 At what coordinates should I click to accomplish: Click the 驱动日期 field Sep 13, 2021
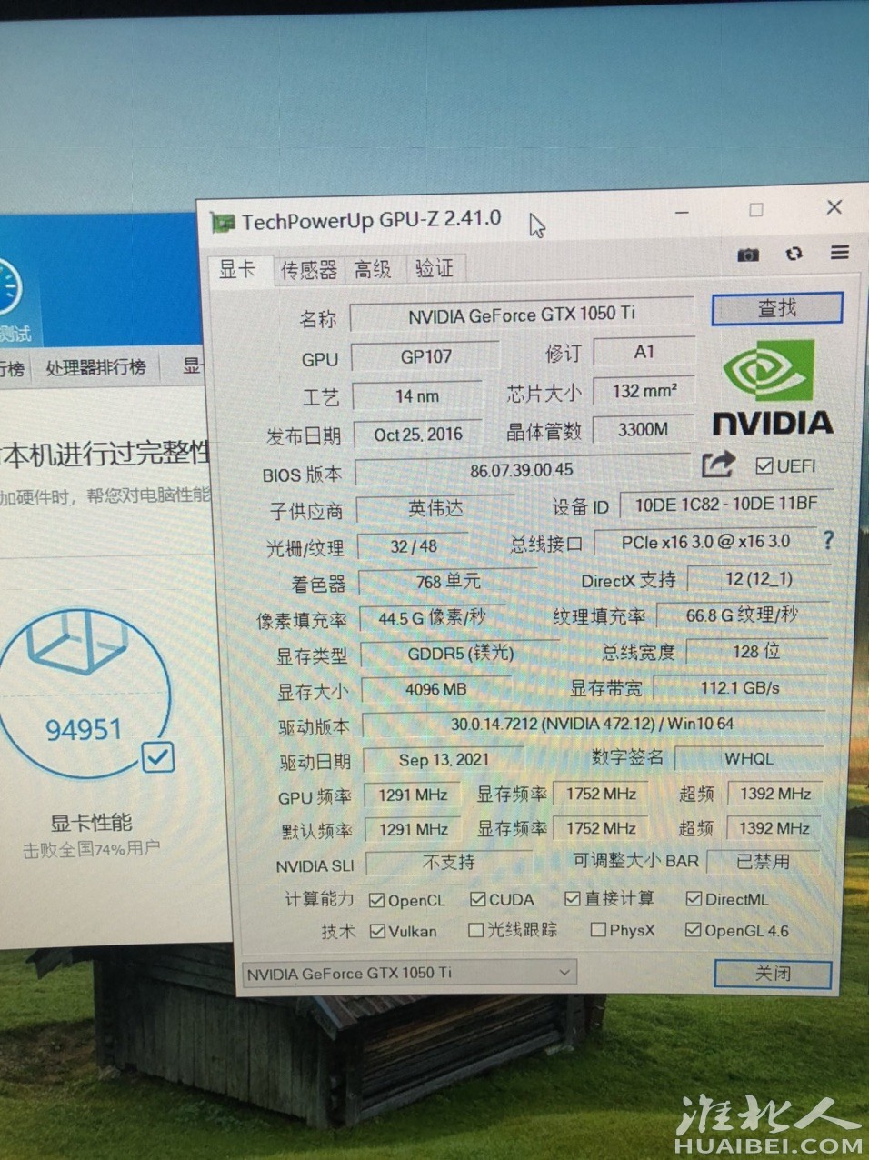tap(444, 759)
